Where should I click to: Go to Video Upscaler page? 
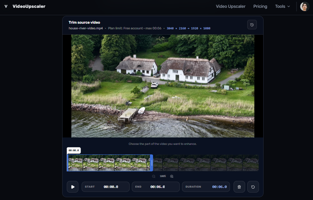231,6
